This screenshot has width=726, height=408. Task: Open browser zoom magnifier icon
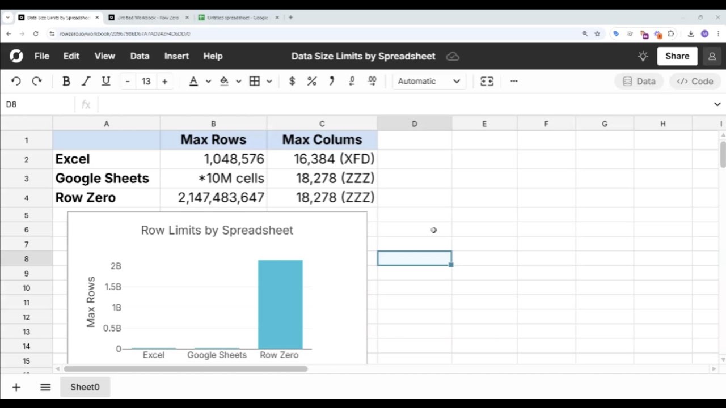pyautogui.click(x=585, y=33)
